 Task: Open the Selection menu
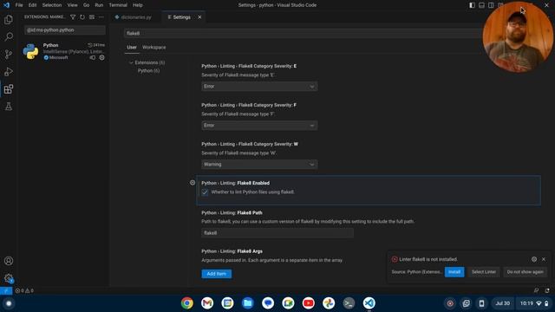pos(52,5)
